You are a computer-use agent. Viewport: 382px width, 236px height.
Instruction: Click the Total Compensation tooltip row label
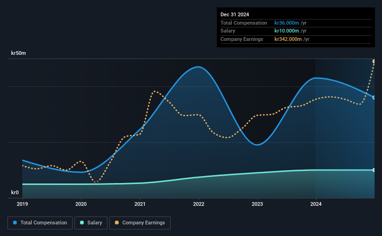tap(244, 23)
